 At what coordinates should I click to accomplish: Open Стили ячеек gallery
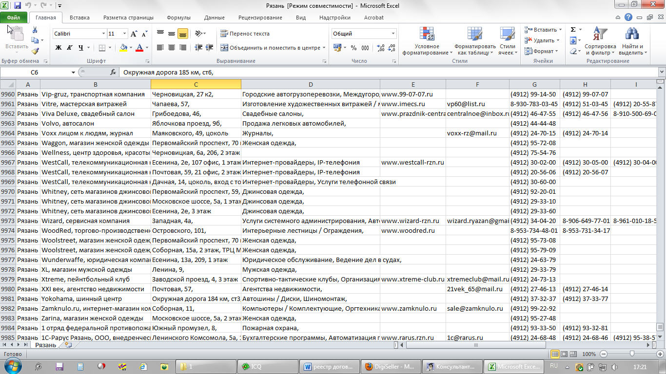point(508,41)
